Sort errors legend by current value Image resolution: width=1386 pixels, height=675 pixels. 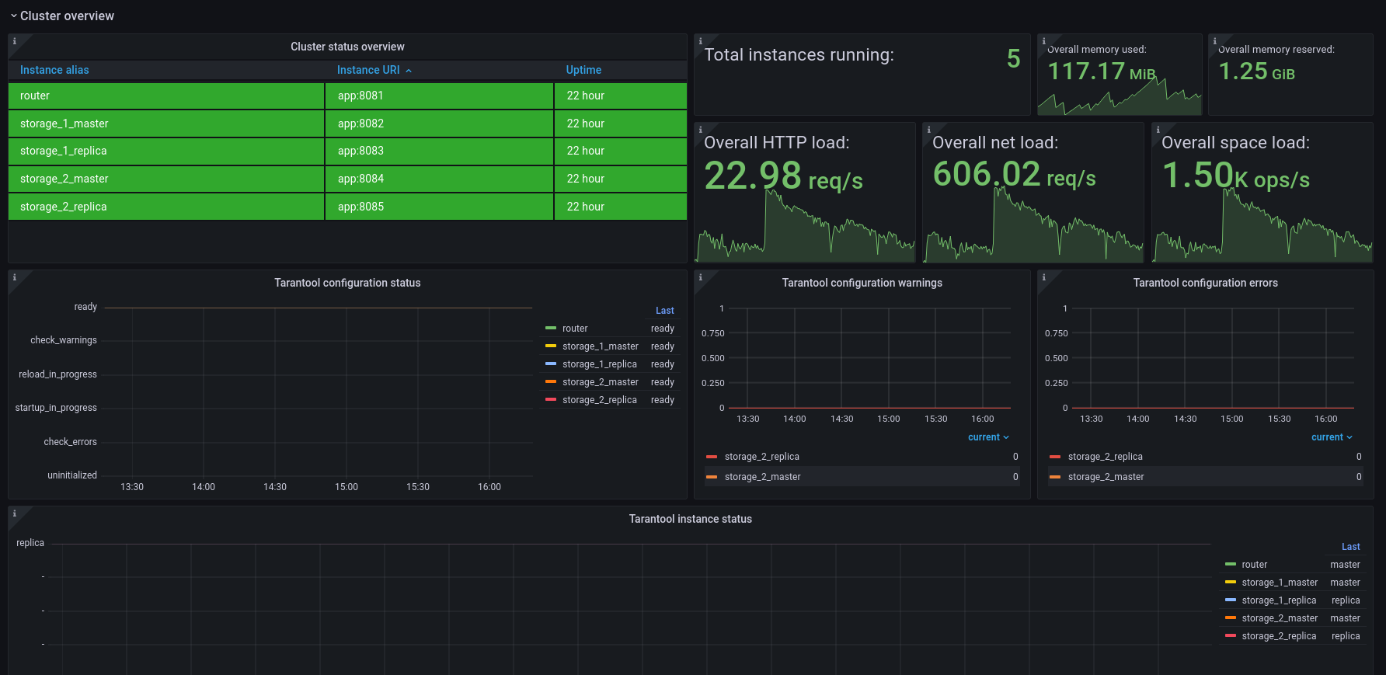coord(1332,437)
